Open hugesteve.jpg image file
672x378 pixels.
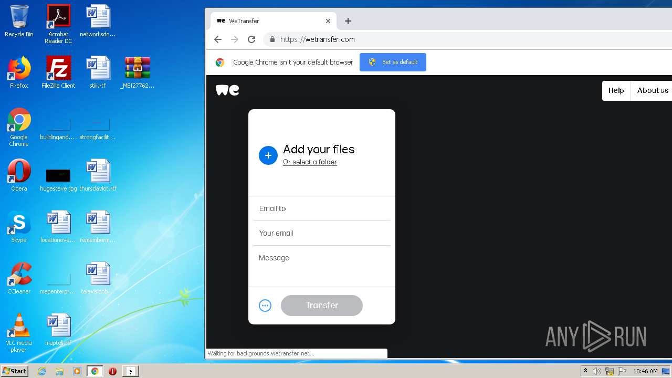click(58, 180)
